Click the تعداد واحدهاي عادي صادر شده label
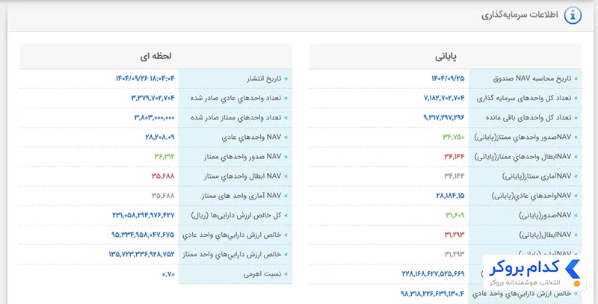Screen dimensions: 598x304 (x=235, y=99)
